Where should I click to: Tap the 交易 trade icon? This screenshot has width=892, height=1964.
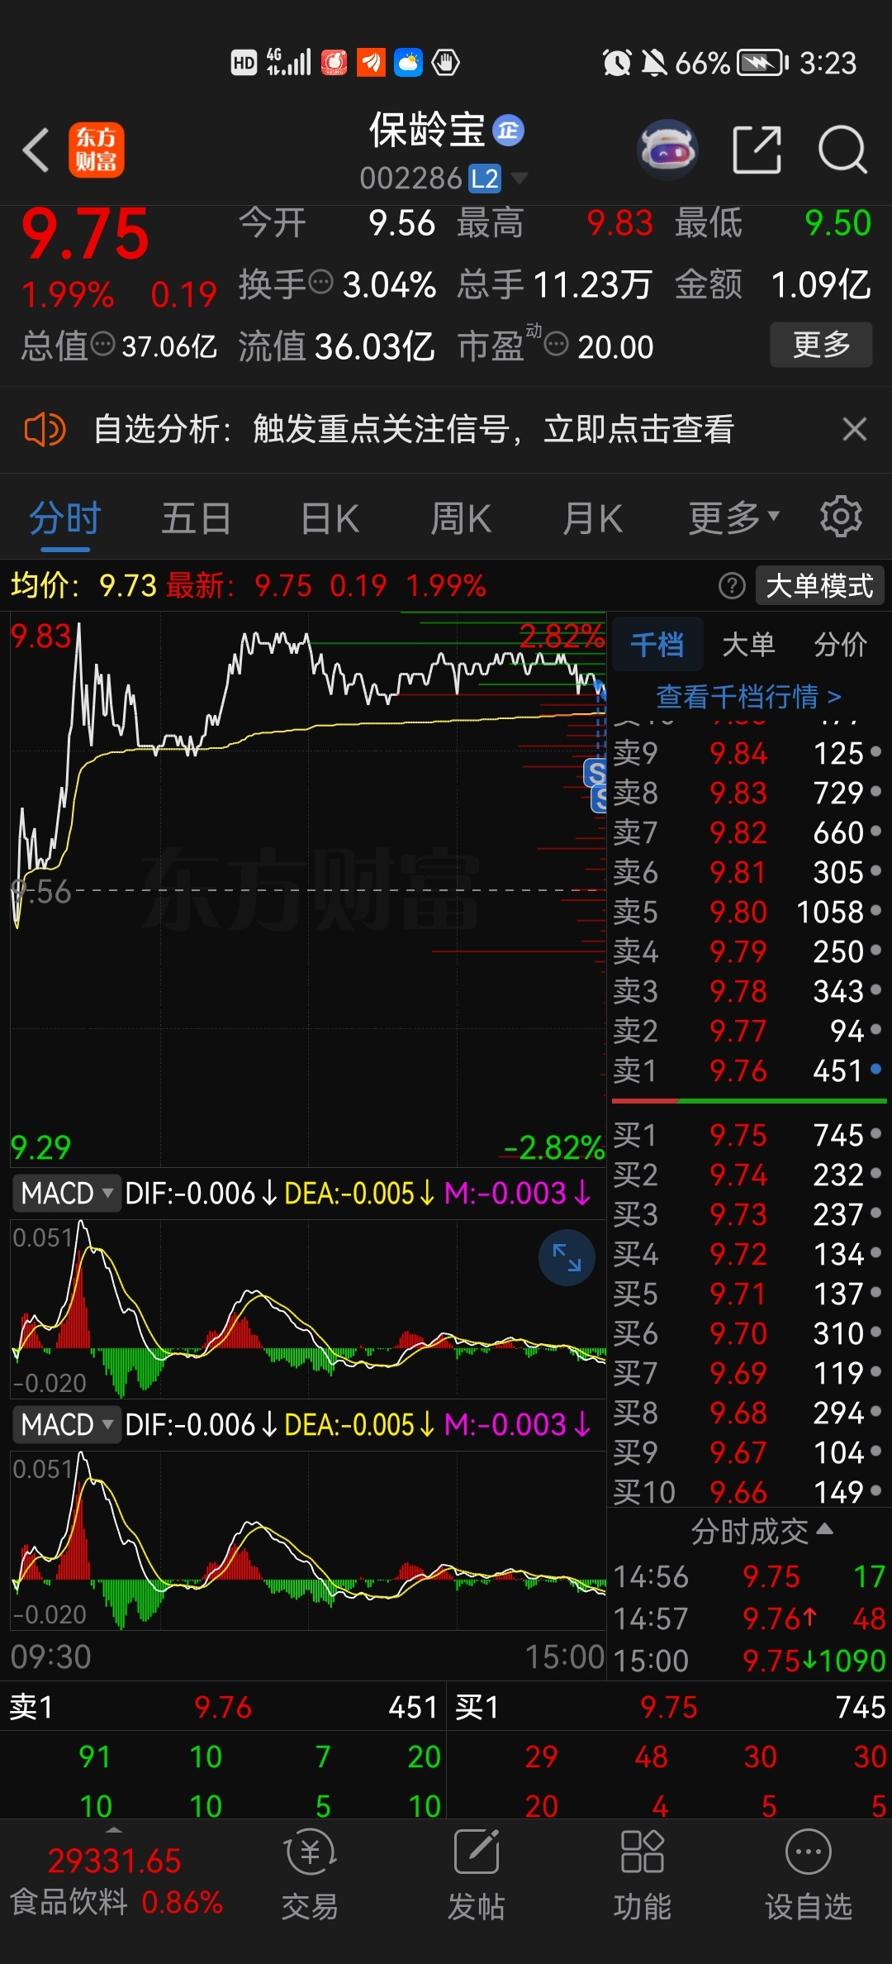pos(310,1876)
